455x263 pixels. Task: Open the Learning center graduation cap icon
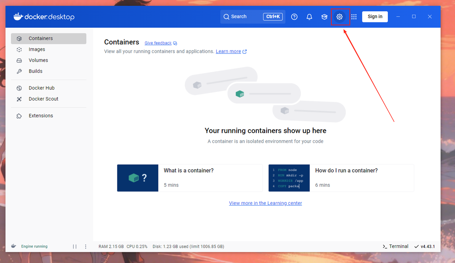click(324, 17)
